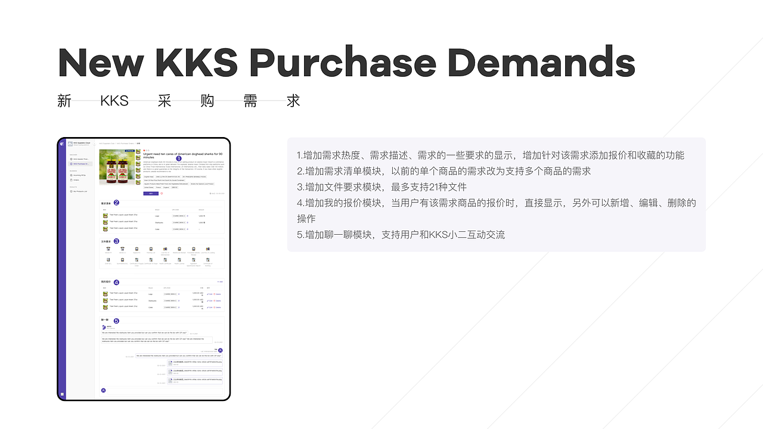Click Jenny's avatar in the chat
This screenshot has height=429, width=763.
pos(104,327)
